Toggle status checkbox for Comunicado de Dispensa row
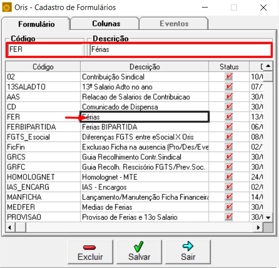This screenshot has height=268, width=279. coord(229,107)
